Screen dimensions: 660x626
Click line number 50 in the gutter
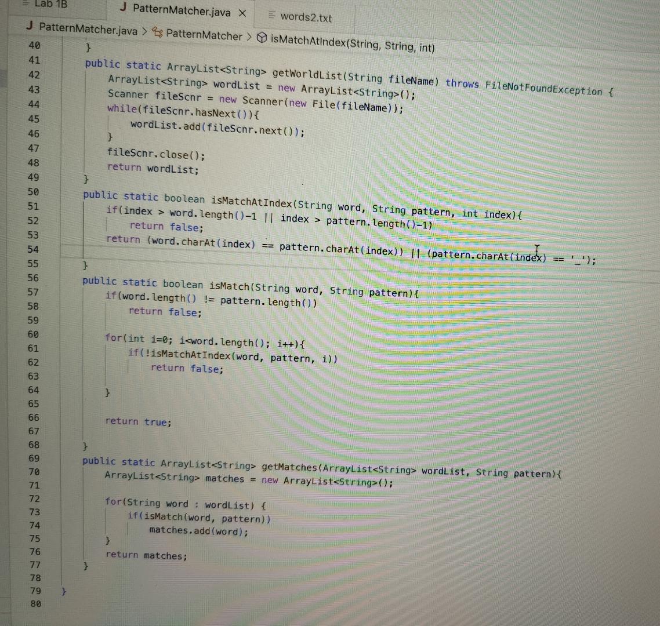click(x=34, y=192)
